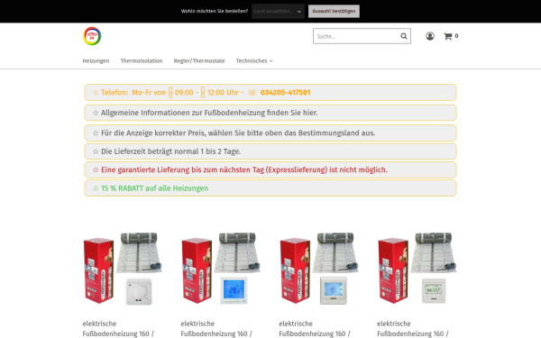This screenshot has width=541, height=338.
Task: Open the product image with the blue display thermostat
Action: click(x=221, y=269)
